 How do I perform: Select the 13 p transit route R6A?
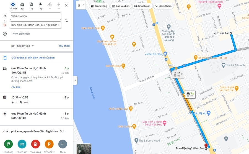(36, 100)
